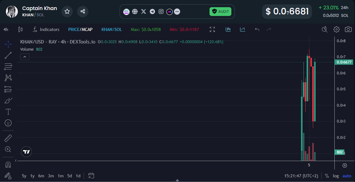Open the X (Twitter) social link

click(144, 12)
